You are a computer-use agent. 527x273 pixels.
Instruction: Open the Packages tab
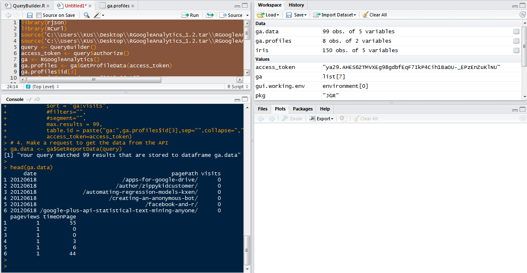coord(303,109)
